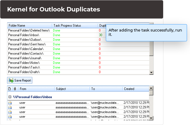The width and height of the screenshot is (190, 125).
Task: Click the \\Personal Folders\Inbox group label
Action: [x=33, y=97]
